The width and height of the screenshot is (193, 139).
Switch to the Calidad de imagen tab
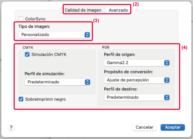point(83,10)
